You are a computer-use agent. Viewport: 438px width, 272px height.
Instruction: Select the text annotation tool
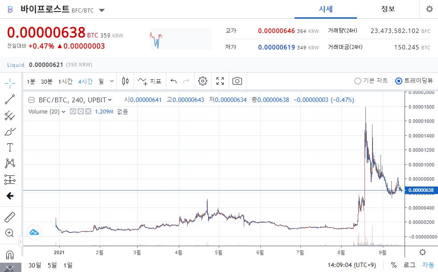pos(10,147)
